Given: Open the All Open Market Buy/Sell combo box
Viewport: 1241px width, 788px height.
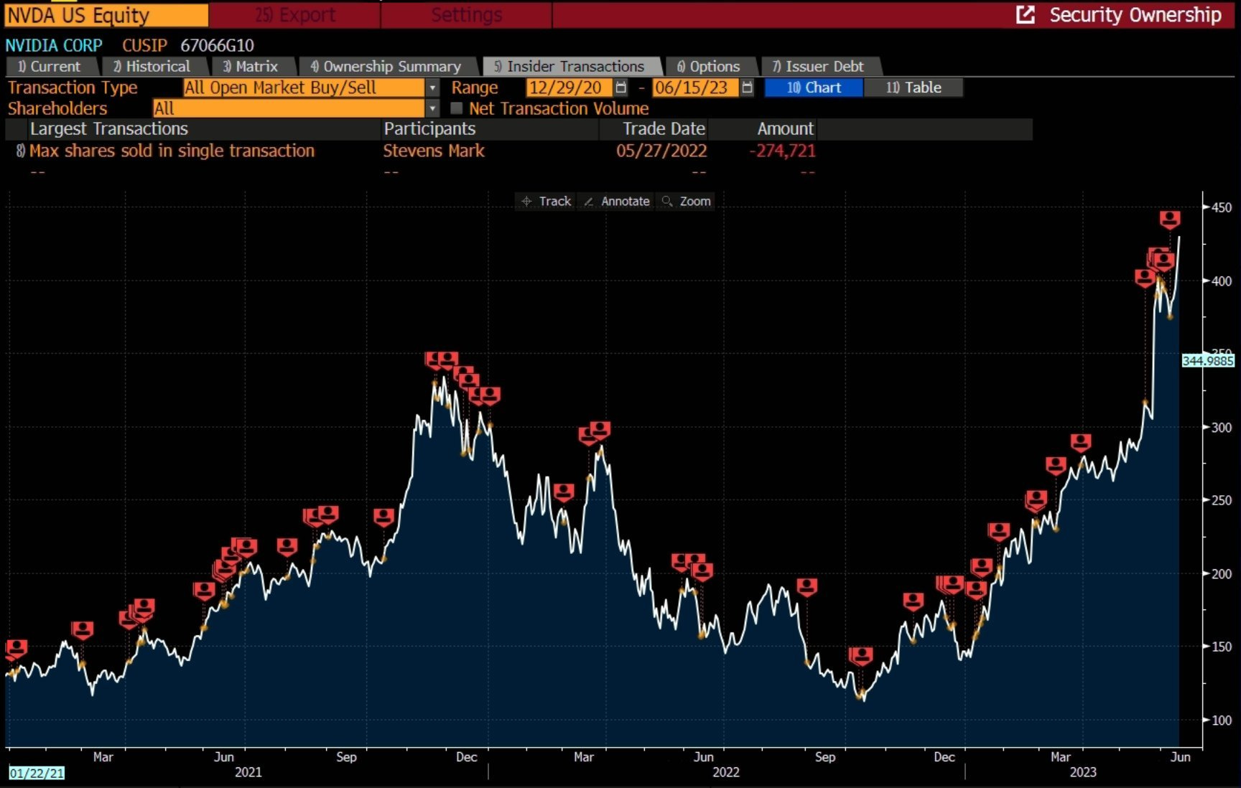Looking at the screenshot, I should [304, 88].
